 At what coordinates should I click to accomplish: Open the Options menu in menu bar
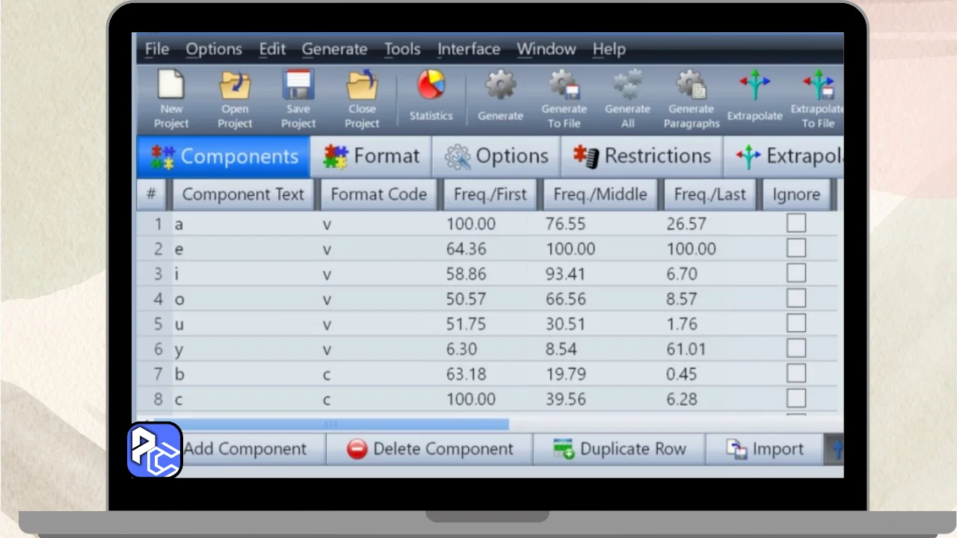pyautogui.click(x=214, y=49)
